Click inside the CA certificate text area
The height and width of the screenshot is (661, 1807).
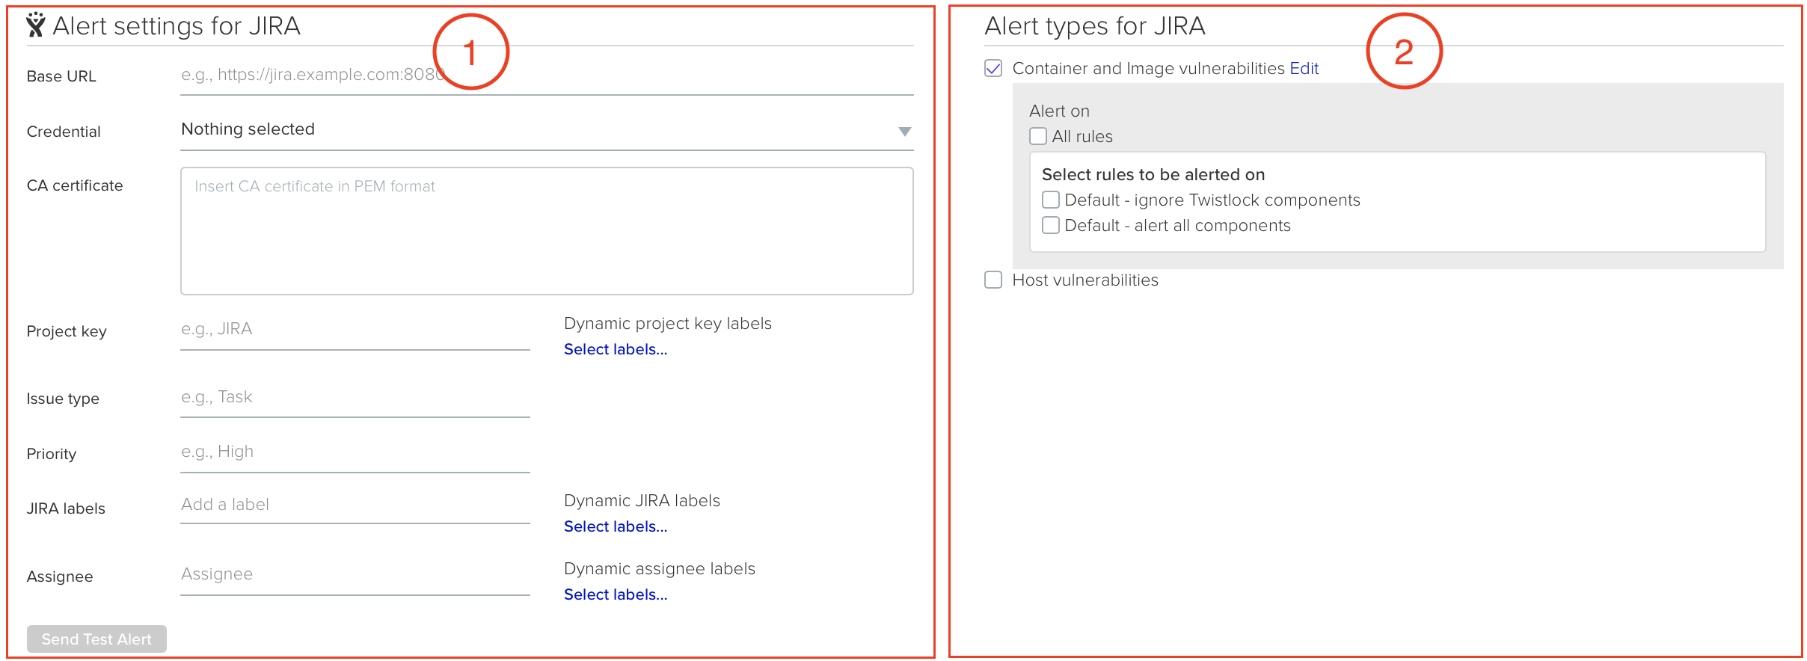(x=547, y=230)
